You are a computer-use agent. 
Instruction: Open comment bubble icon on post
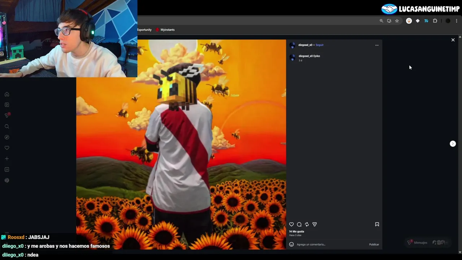click(299, 224)
